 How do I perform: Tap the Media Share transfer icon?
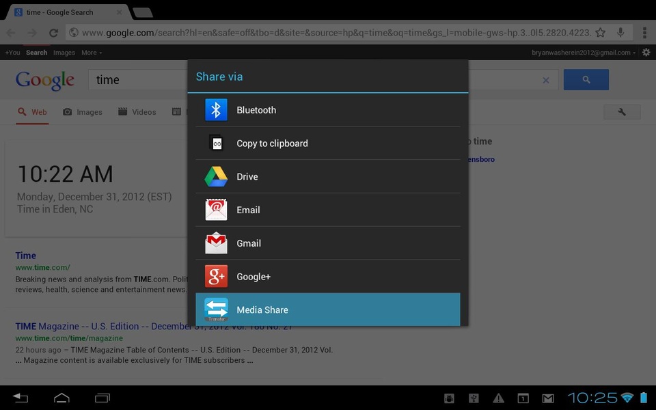tap(216, 310)
